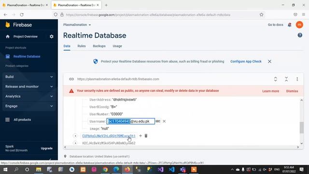
Task: Open the database three-dot options menu
Action: [297, 79]
